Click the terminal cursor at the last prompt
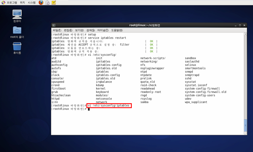 pos(89,109)
